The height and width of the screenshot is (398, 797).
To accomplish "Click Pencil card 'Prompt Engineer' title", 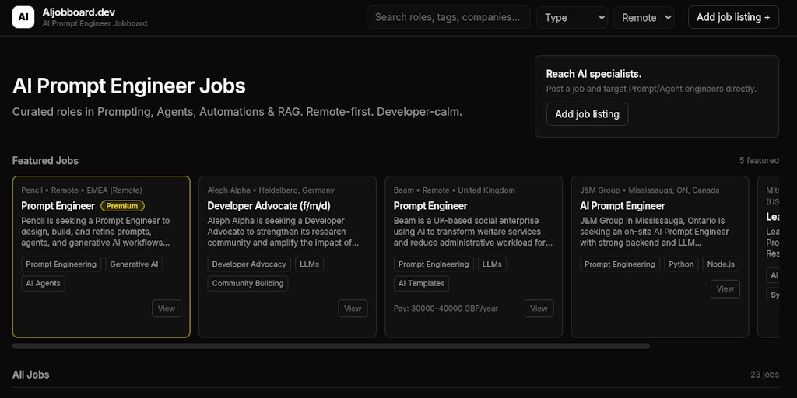I will click(58, 205).
